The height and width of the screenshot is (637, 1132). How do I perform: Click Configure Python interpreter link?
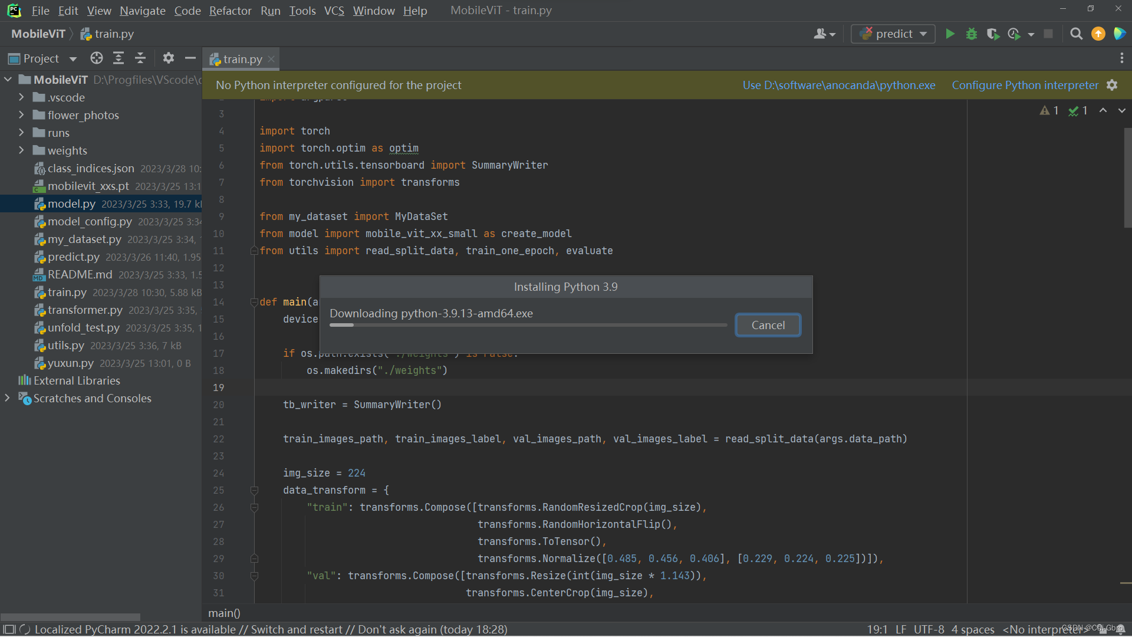(1025, 85)
